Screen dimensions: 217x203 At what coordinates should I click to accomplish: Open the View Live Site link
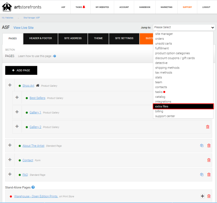24,28
